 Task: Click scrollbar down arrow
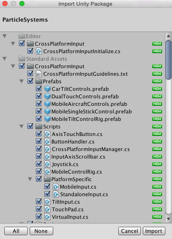169,219
